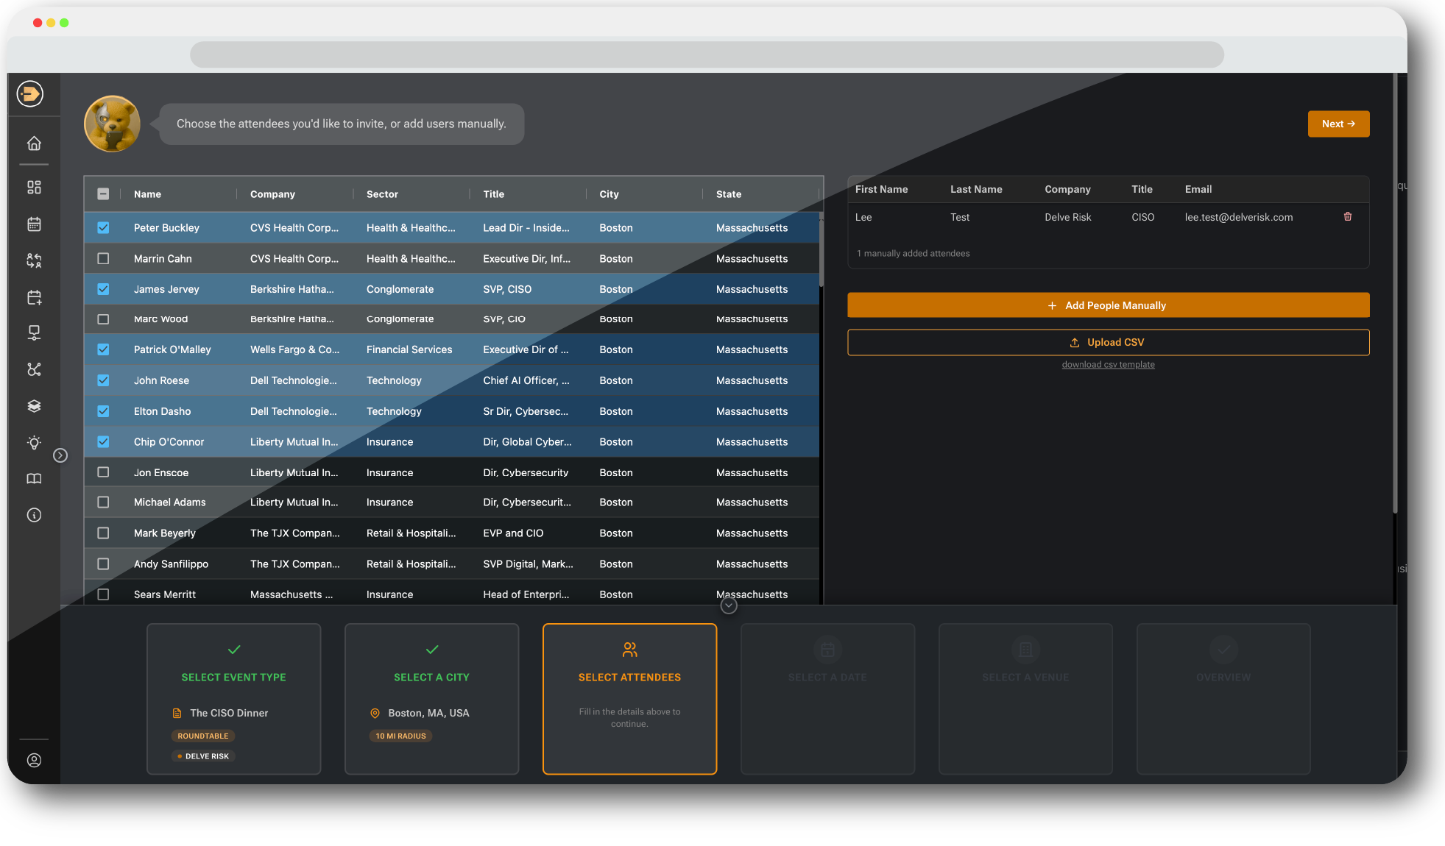Open the insights lightbulb icon in sidebar
The width and height of the screenshot is (1445, 846).
[x=34, y=442]
